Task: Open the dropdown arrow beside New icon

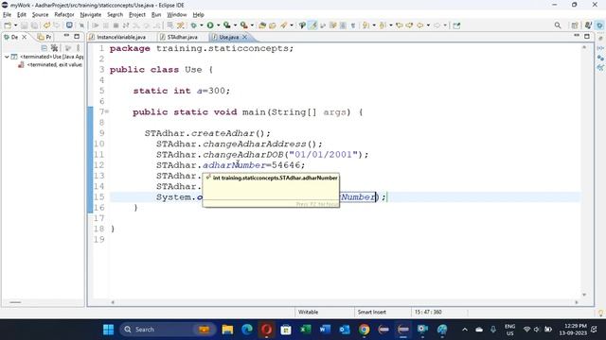Action: [x=15, y=25]
